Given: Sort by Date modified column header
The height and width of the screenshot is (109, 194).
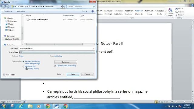Looking at the screenshot, I should coord(69,15).
